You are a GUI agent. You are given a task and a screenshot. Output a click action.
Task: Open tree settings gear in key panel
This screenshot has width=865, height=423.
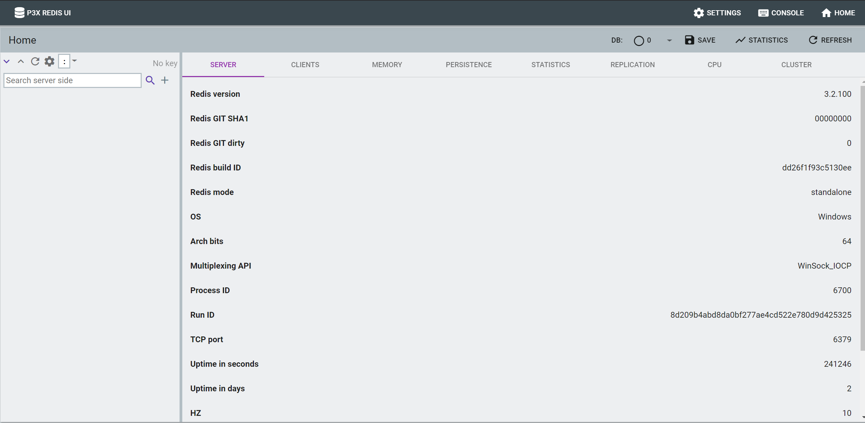[49, 61]
